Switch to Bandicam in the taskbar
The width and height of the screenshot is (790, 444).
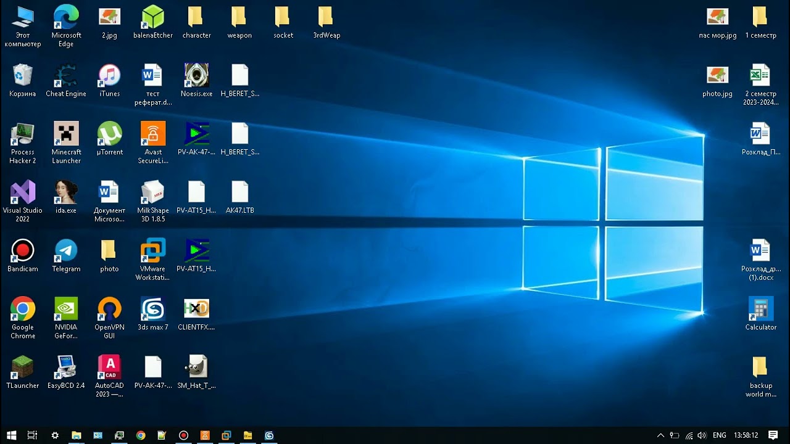click(x=183, y=435)
